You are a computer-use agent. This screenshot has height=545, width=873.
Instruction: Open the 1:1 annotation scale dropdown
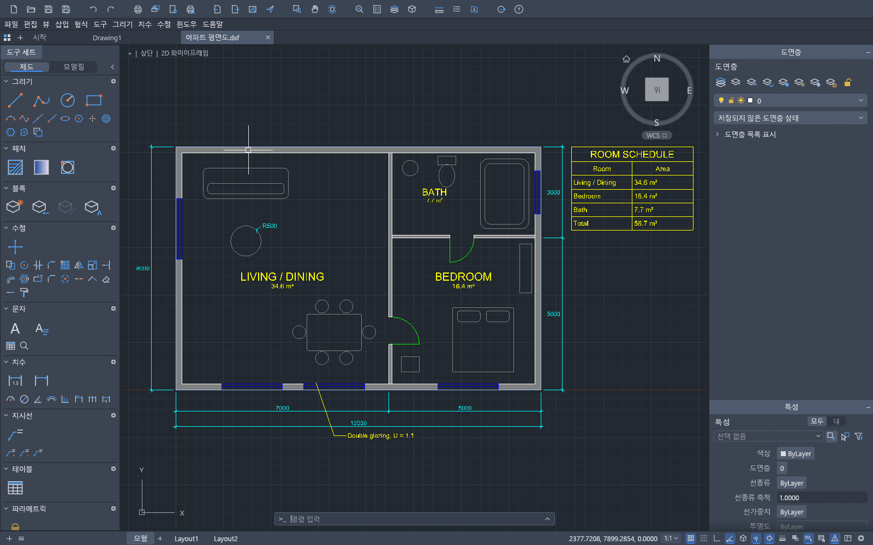click(x=671, y=538)
